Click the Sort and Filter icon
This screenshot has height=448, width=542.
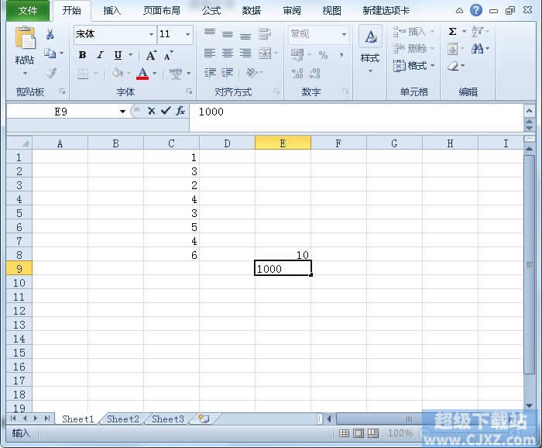pos(478,32)
